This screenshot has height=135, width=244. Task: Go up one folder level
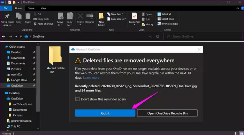pos(21,37)
